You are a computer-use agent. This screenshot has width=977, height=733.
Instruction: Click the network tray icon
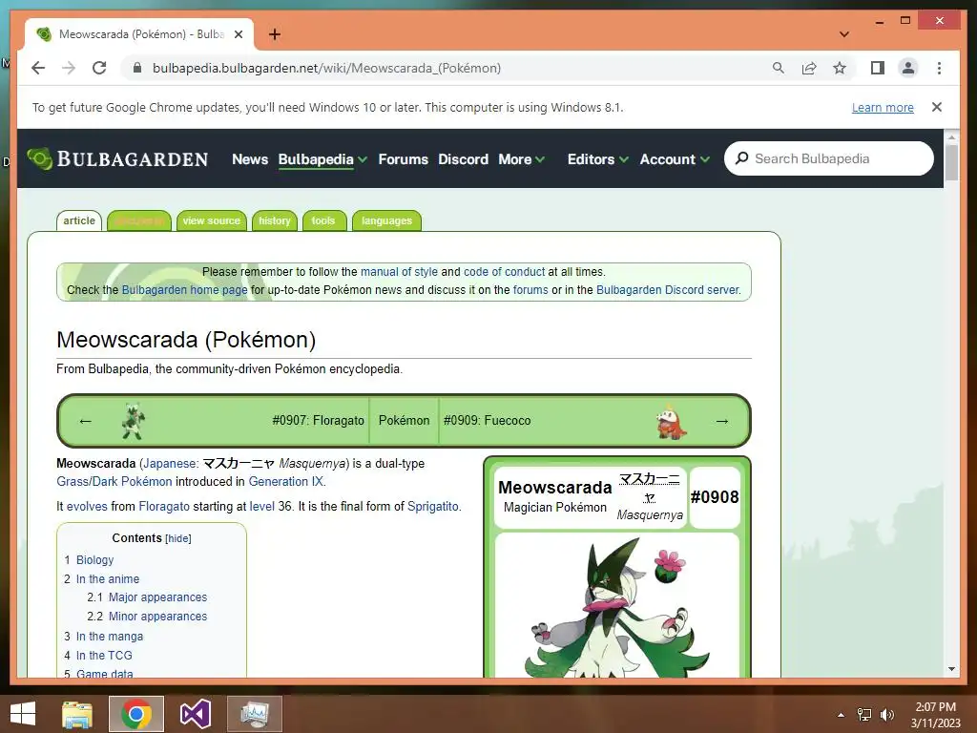coord(864,715)
